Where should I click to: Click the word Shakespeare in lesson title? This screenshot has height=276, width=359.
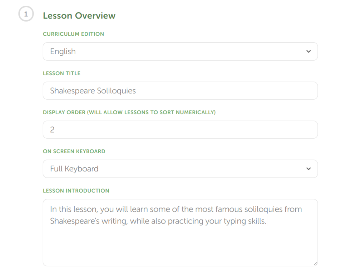click(72, 90)
